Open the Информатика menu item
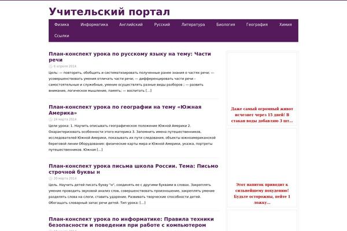The height and width of the screenshot is (231, 347). (x=94, y=24)
